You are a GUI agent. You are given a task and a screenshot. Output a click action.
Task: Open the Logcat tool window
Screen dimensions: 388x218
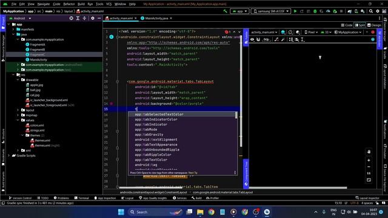point(127,198)
